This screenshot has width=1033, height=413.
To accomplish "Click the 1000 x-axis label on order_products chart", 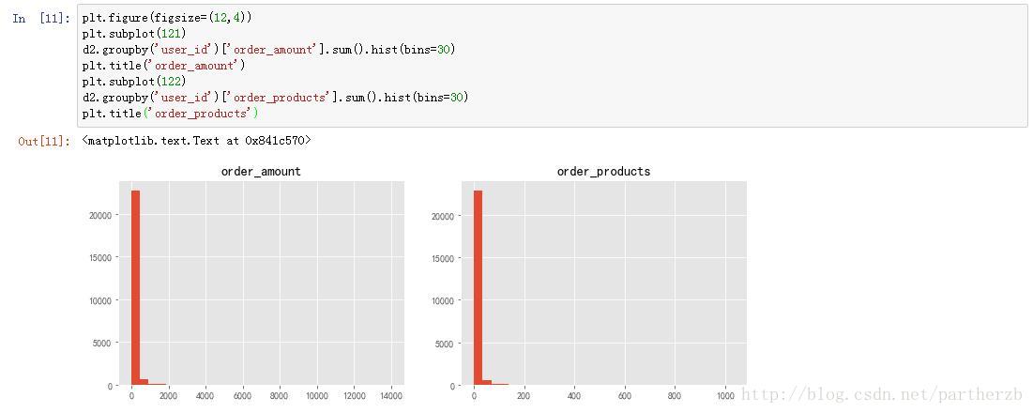I will [724, 396].
